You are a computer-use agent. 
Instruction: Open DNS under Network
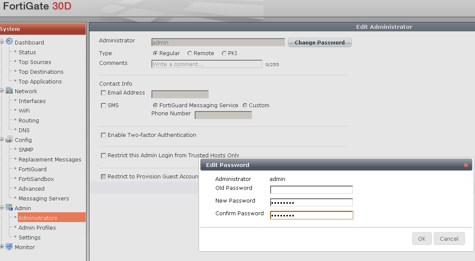[x=24, y=130]
